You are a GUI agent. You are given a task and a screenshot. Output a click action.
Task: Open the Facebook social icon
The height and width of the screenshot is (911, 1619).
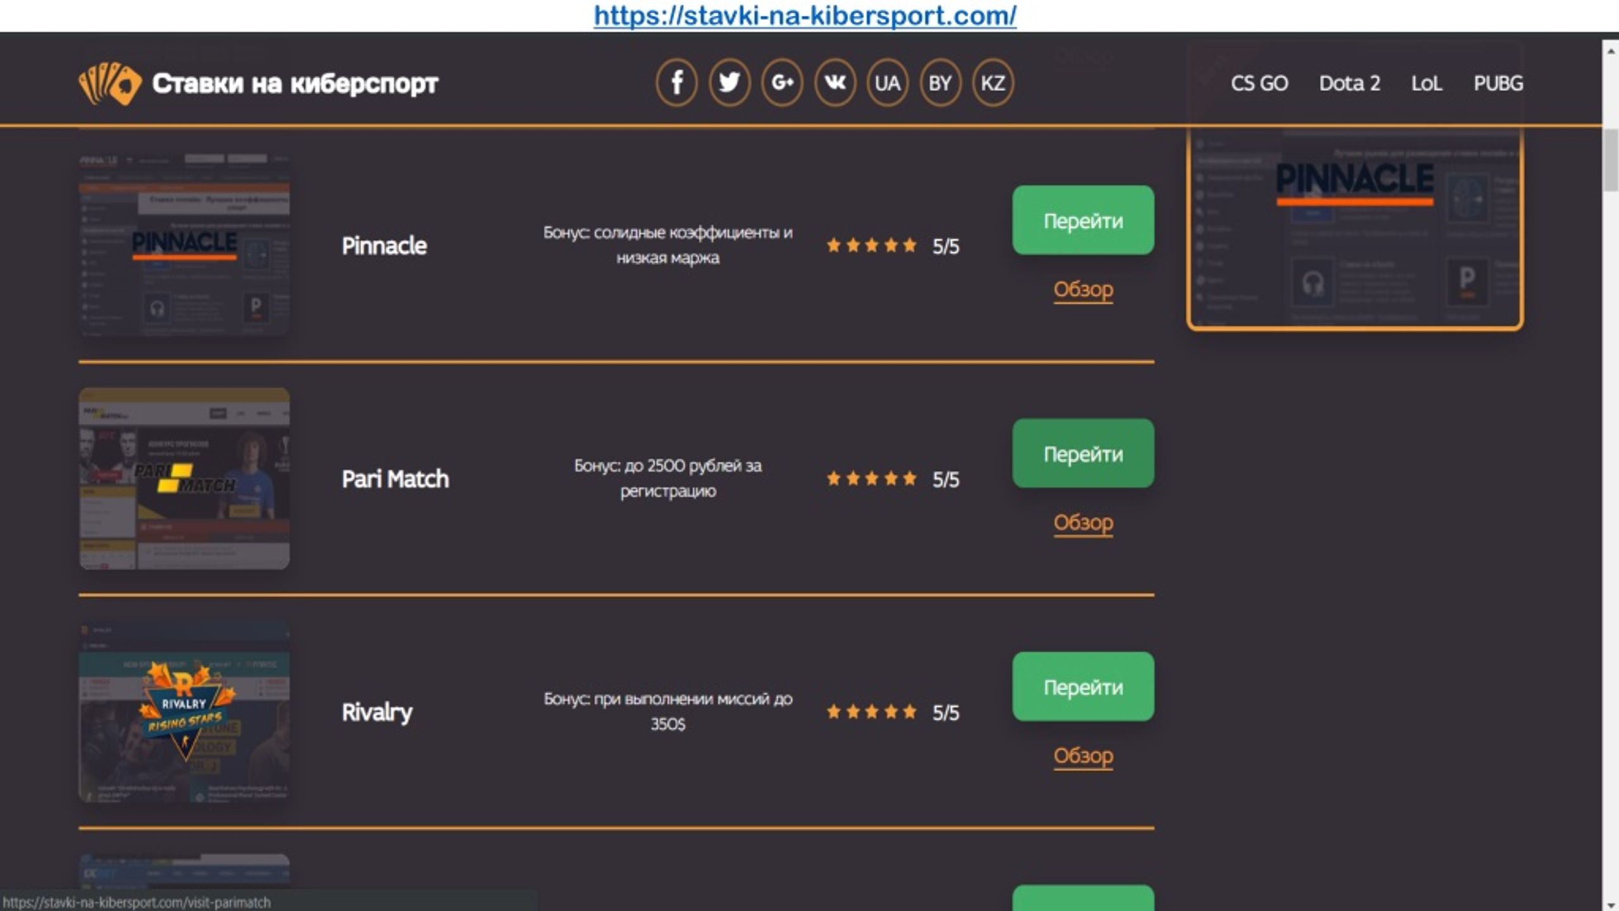tap(676, 83)
